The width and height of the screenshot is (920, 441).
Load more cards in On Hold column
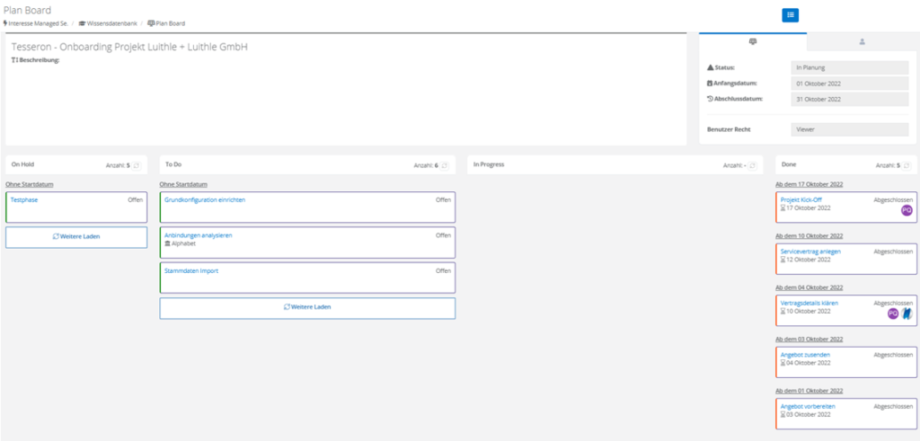click(x=76, y=236)
